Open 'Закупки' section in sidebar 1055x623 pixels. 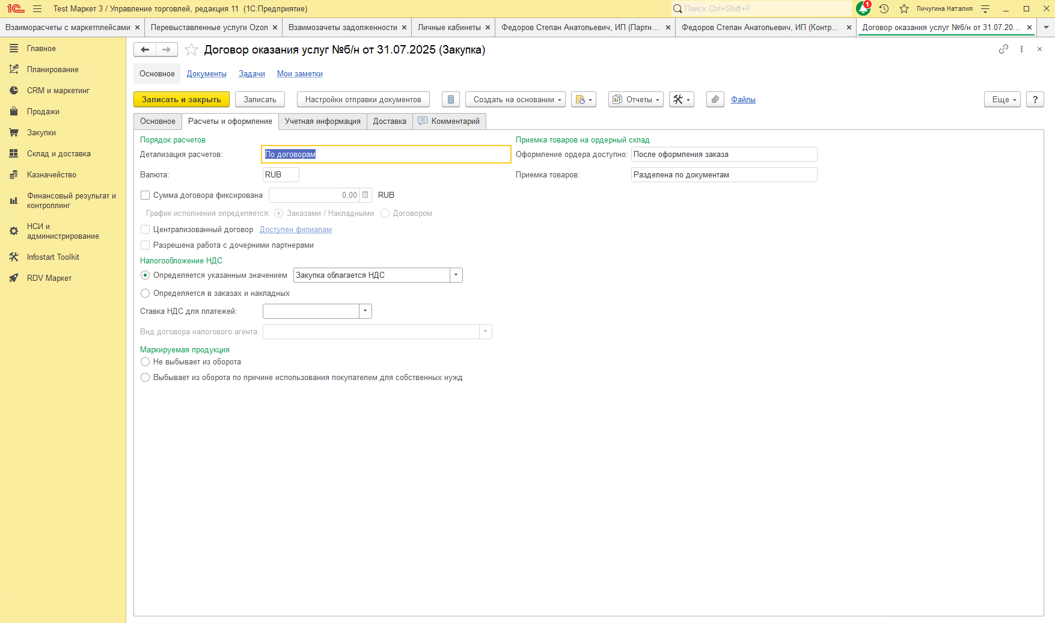[41, 133]
